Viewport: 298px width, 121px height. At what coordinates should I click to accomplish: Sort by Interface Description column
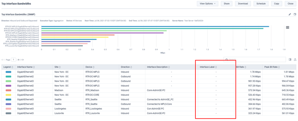click(x=158, y=67)
